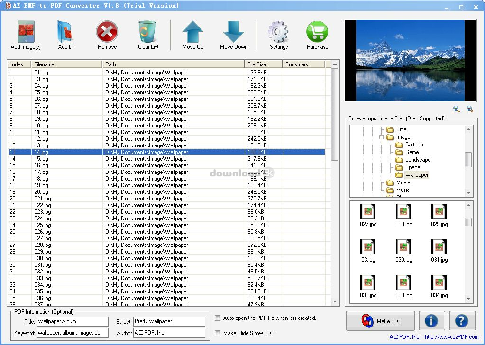Image resolution: width=485 pixels, height=345 pixels.
Task: Select the 033.jpg file thumbnail
Action: pyautogui.click(x=403, y=287)
